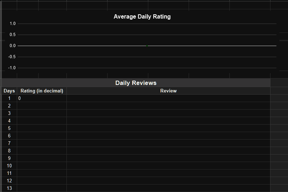This screenshot has height=192, width=288.
Task: Select the Rating (in decimal) column header
Action: coord(42,91)
